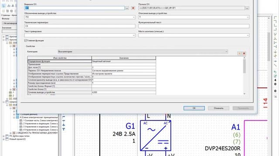
Task: Select Свойство блока: Формат [1] row
Action: point(60,86)
